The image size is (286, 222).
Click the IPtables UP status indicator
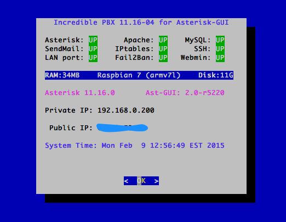click(163, 49)
